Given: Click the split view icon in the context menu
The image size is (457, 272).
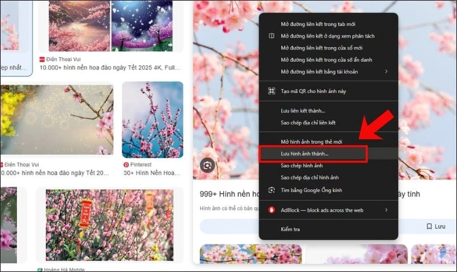Looking at the screenshot, I should coord(271,36).
